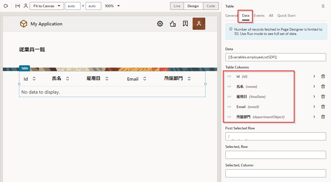
Task: Click the page input parameters icon
Action: click(x=18, y=6)
